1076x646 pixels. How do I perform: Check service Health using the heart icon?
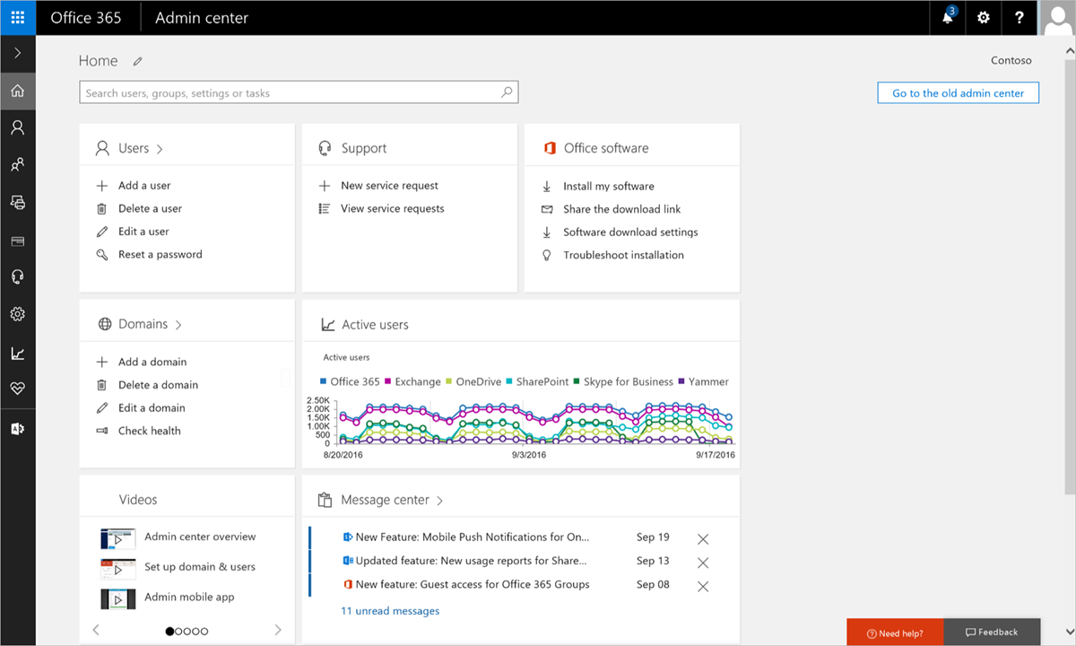pyautogui.click(x=18, y=388)
